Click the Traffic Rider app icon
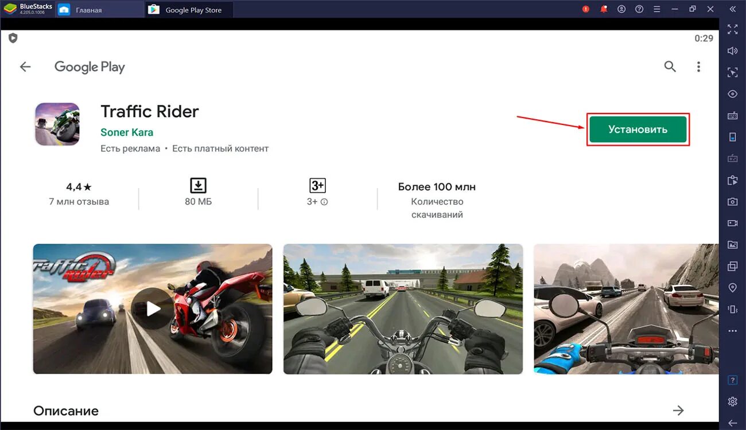Screen dimensions: 746x430 [57, 124]
